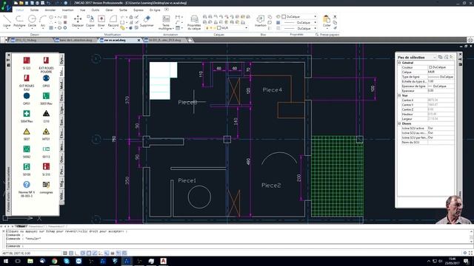The height and width of the screenshot is (266, 474).
Task: Click the Objet model tab at bottom
Action: [x=21, y=226]
